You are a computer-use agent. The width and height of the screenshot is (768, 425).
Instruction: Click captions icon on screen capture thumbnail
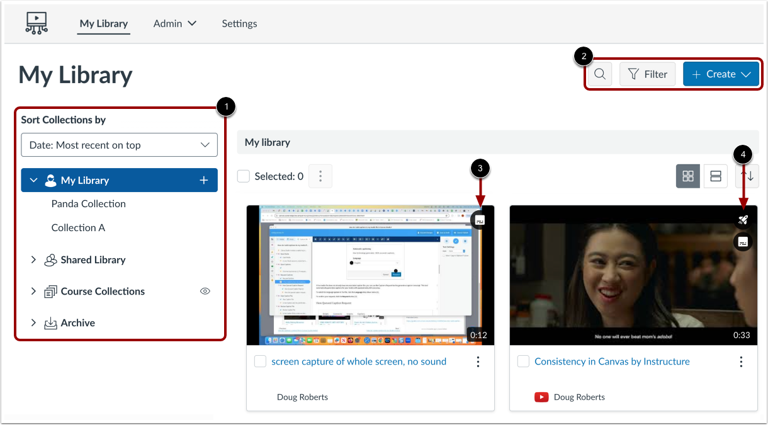[x=479, y=220]
